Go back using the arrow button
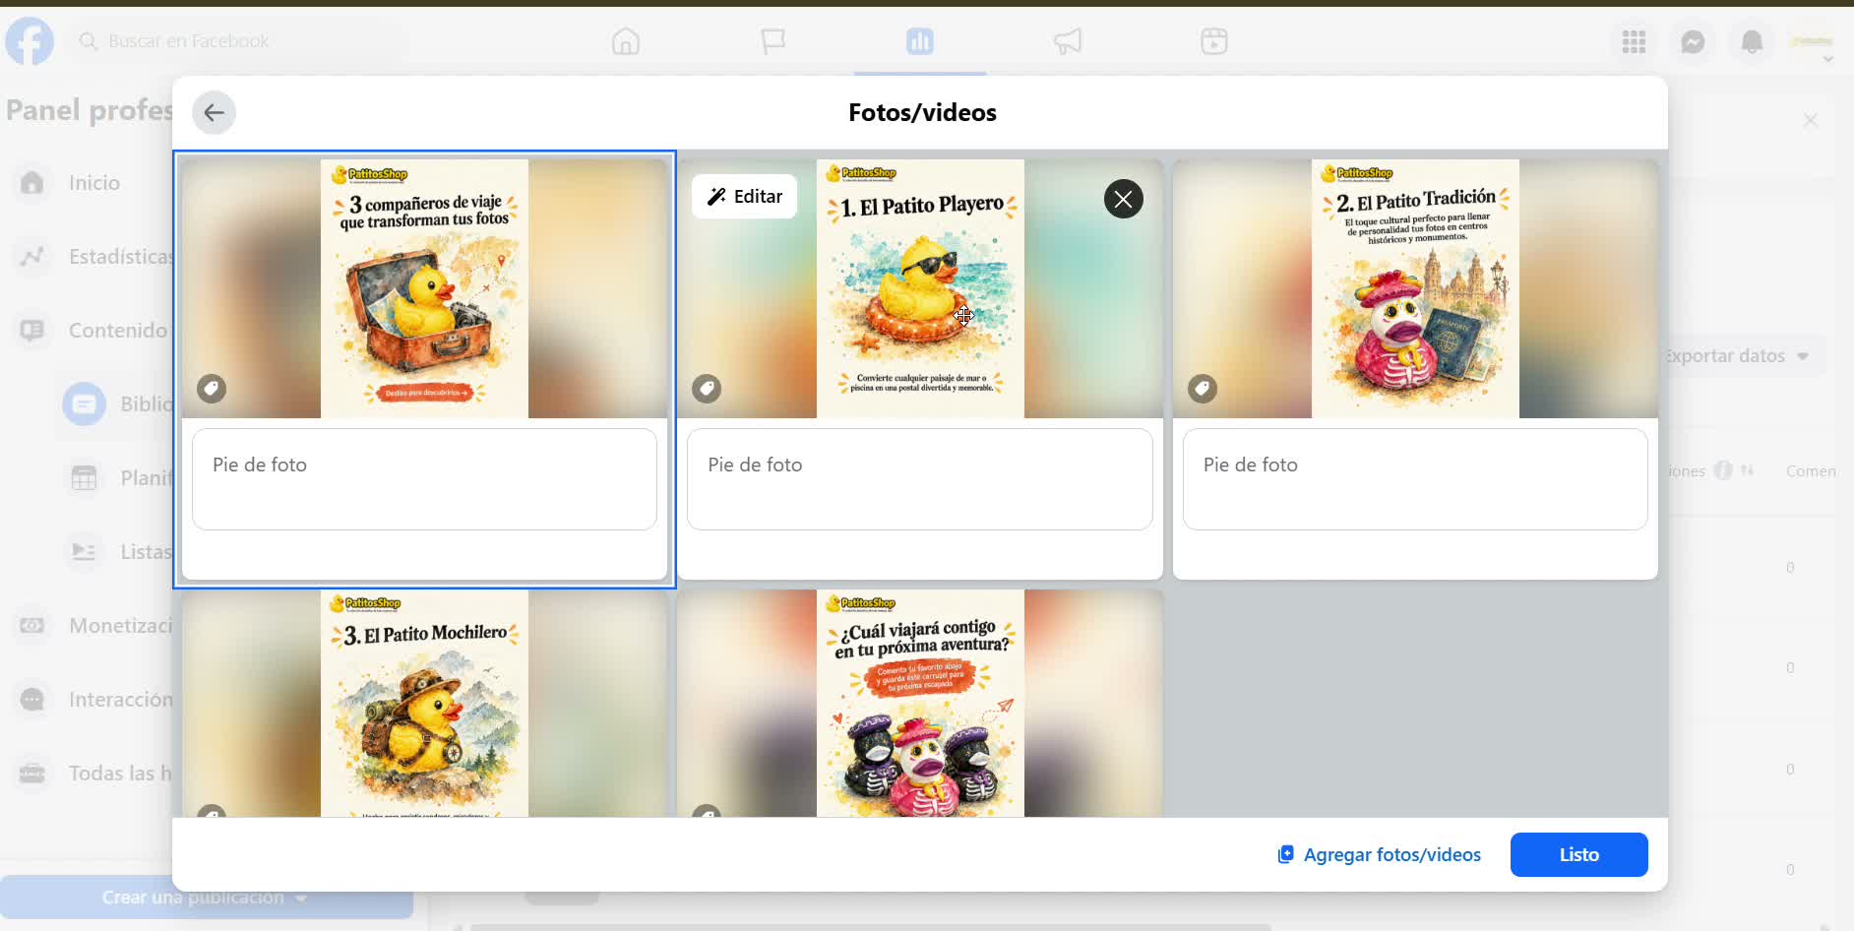 pos(214,112)
